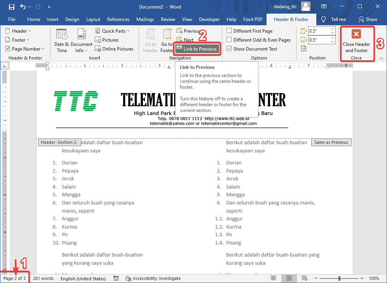The width and height of the screenshot is (387, 283).
Task: Toggle the Link to Previous button
Action: 197,49
